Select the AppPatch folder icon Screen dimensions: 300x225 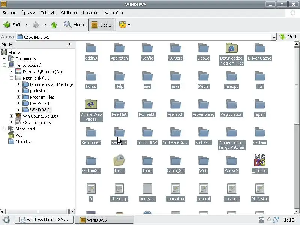(119, 48)
